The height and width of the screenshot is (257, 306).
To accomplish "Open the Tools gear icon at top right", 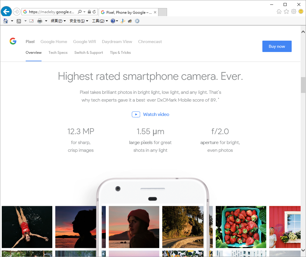I will (x=294, y=12).
